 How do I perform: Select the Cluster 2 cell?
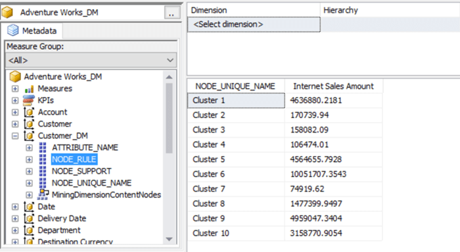pos(236,115)
